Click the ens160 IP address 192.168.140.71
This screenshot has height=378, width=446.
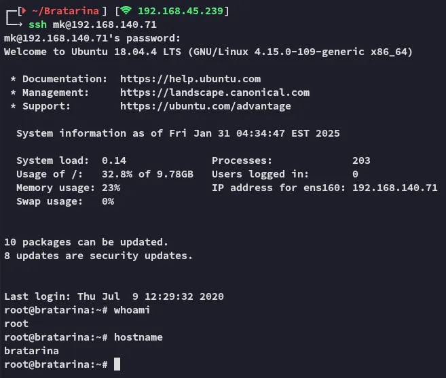(395, 188)
